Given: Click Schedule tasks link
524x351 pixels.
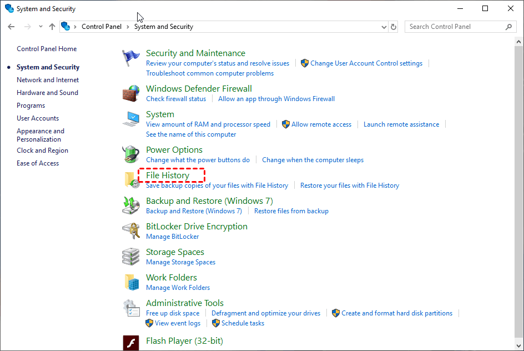Looking at the screenshot, I should tap(243, 323).
